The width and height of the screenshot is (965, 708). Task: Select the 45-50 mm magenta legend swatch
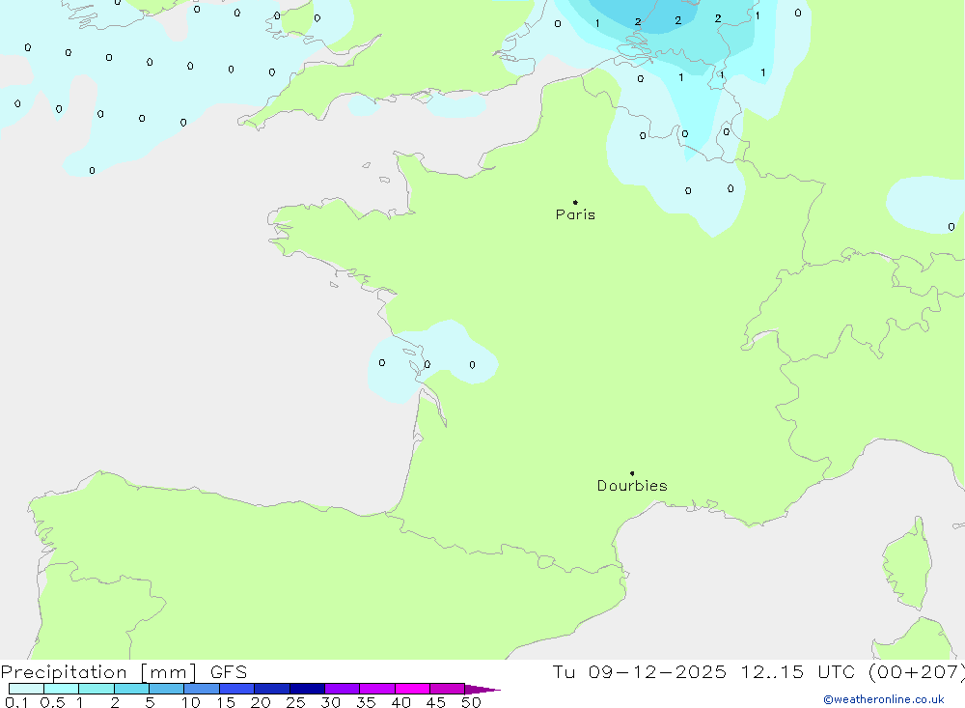pyautogui.click(x=447, y=689)
